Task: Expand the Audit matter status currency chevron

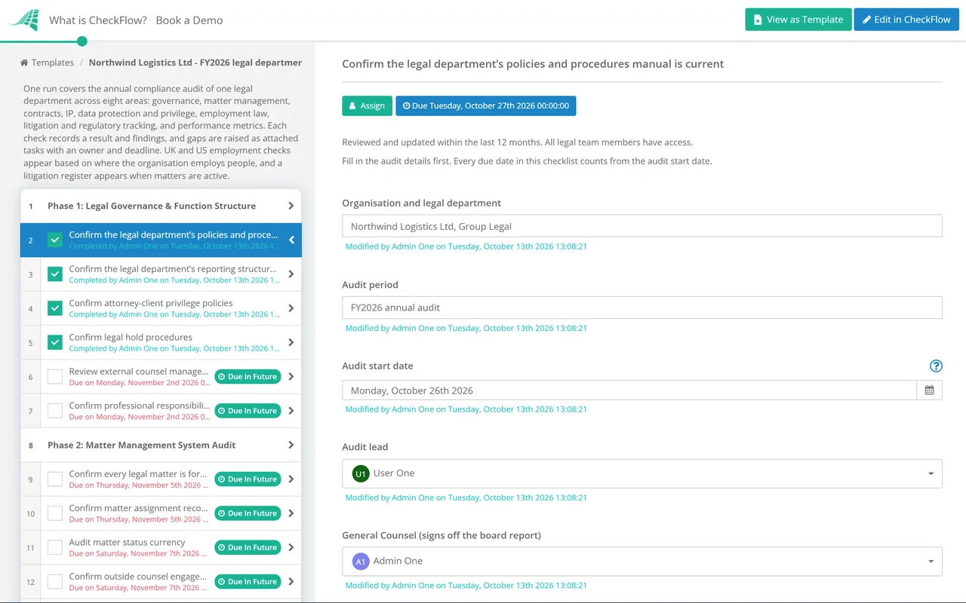Action: click(x=291, y=547)
